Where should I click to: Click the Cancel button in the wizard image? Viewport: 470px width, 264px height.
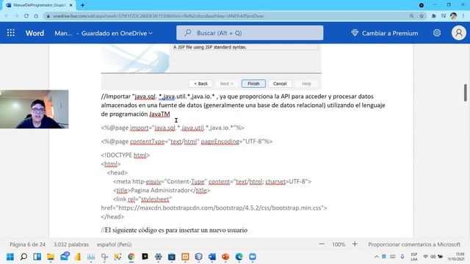(x=280, y=84)
